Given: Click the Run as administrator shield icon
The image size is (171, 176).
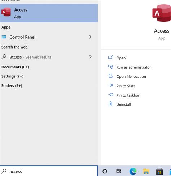Looking at the screenshot, I should [x=110, y=67].
